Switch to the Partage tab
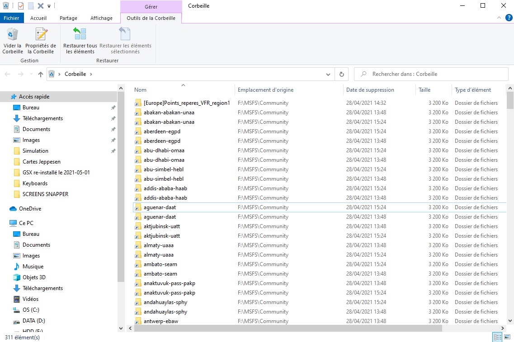This screenshot has height=342, width=514. (x=69, y=18)
